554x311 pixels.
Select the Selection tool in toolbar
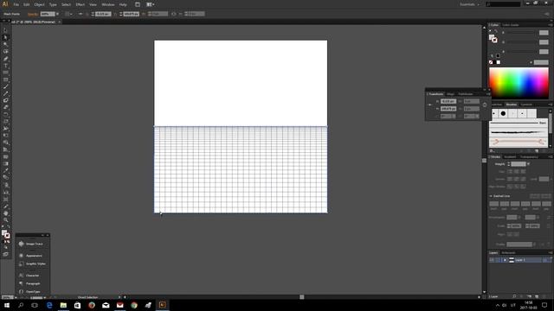(5, 31)
